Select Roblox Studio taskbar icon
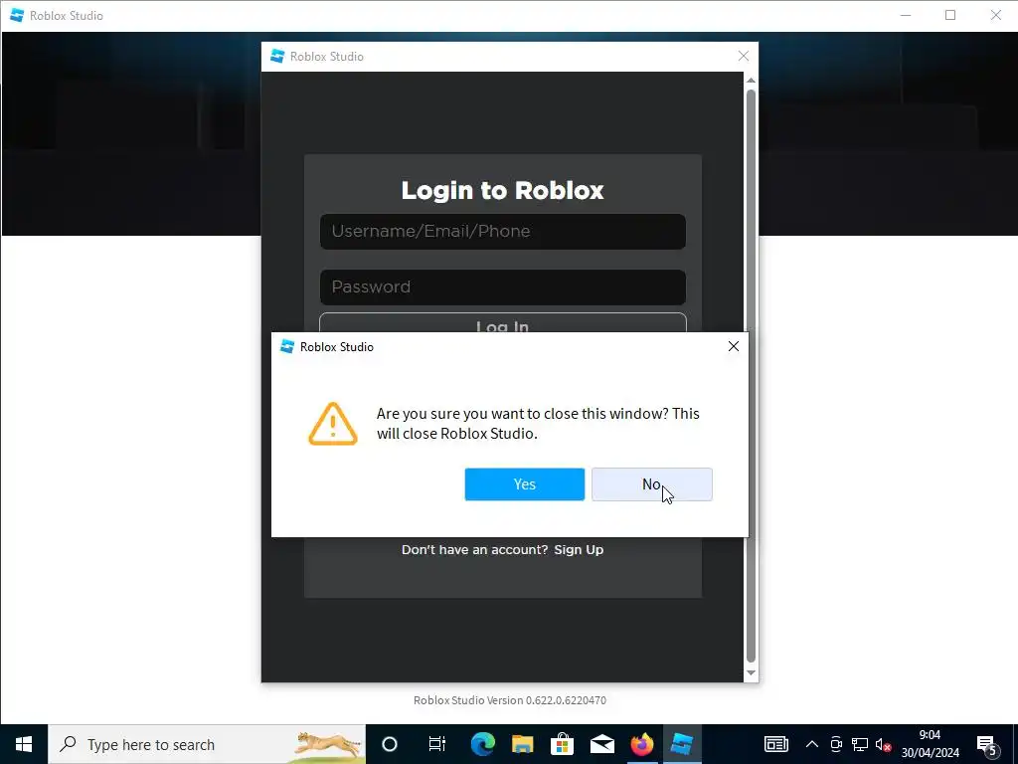Screen dimensions: 1018x764 (x=682, y=744)
